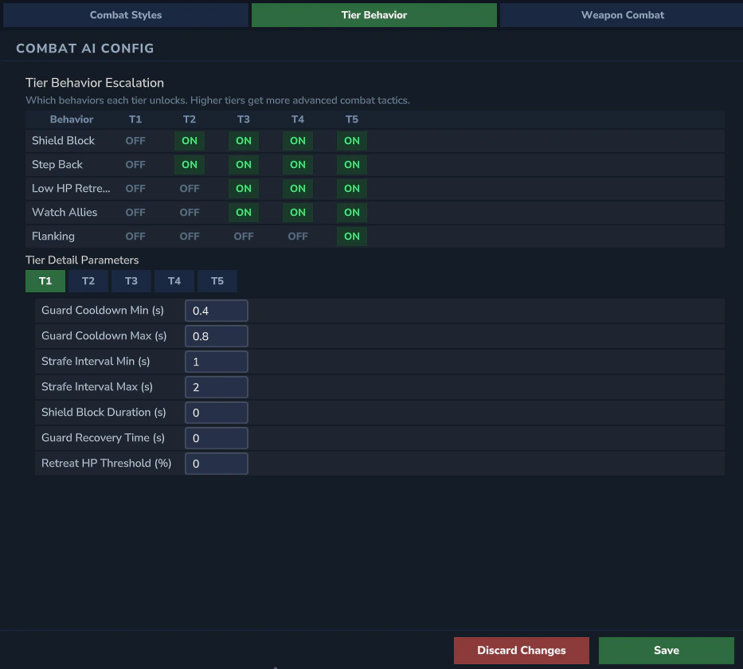
Task: Edit the Retreat HP Threshold value
Action: tap(216, 463)
